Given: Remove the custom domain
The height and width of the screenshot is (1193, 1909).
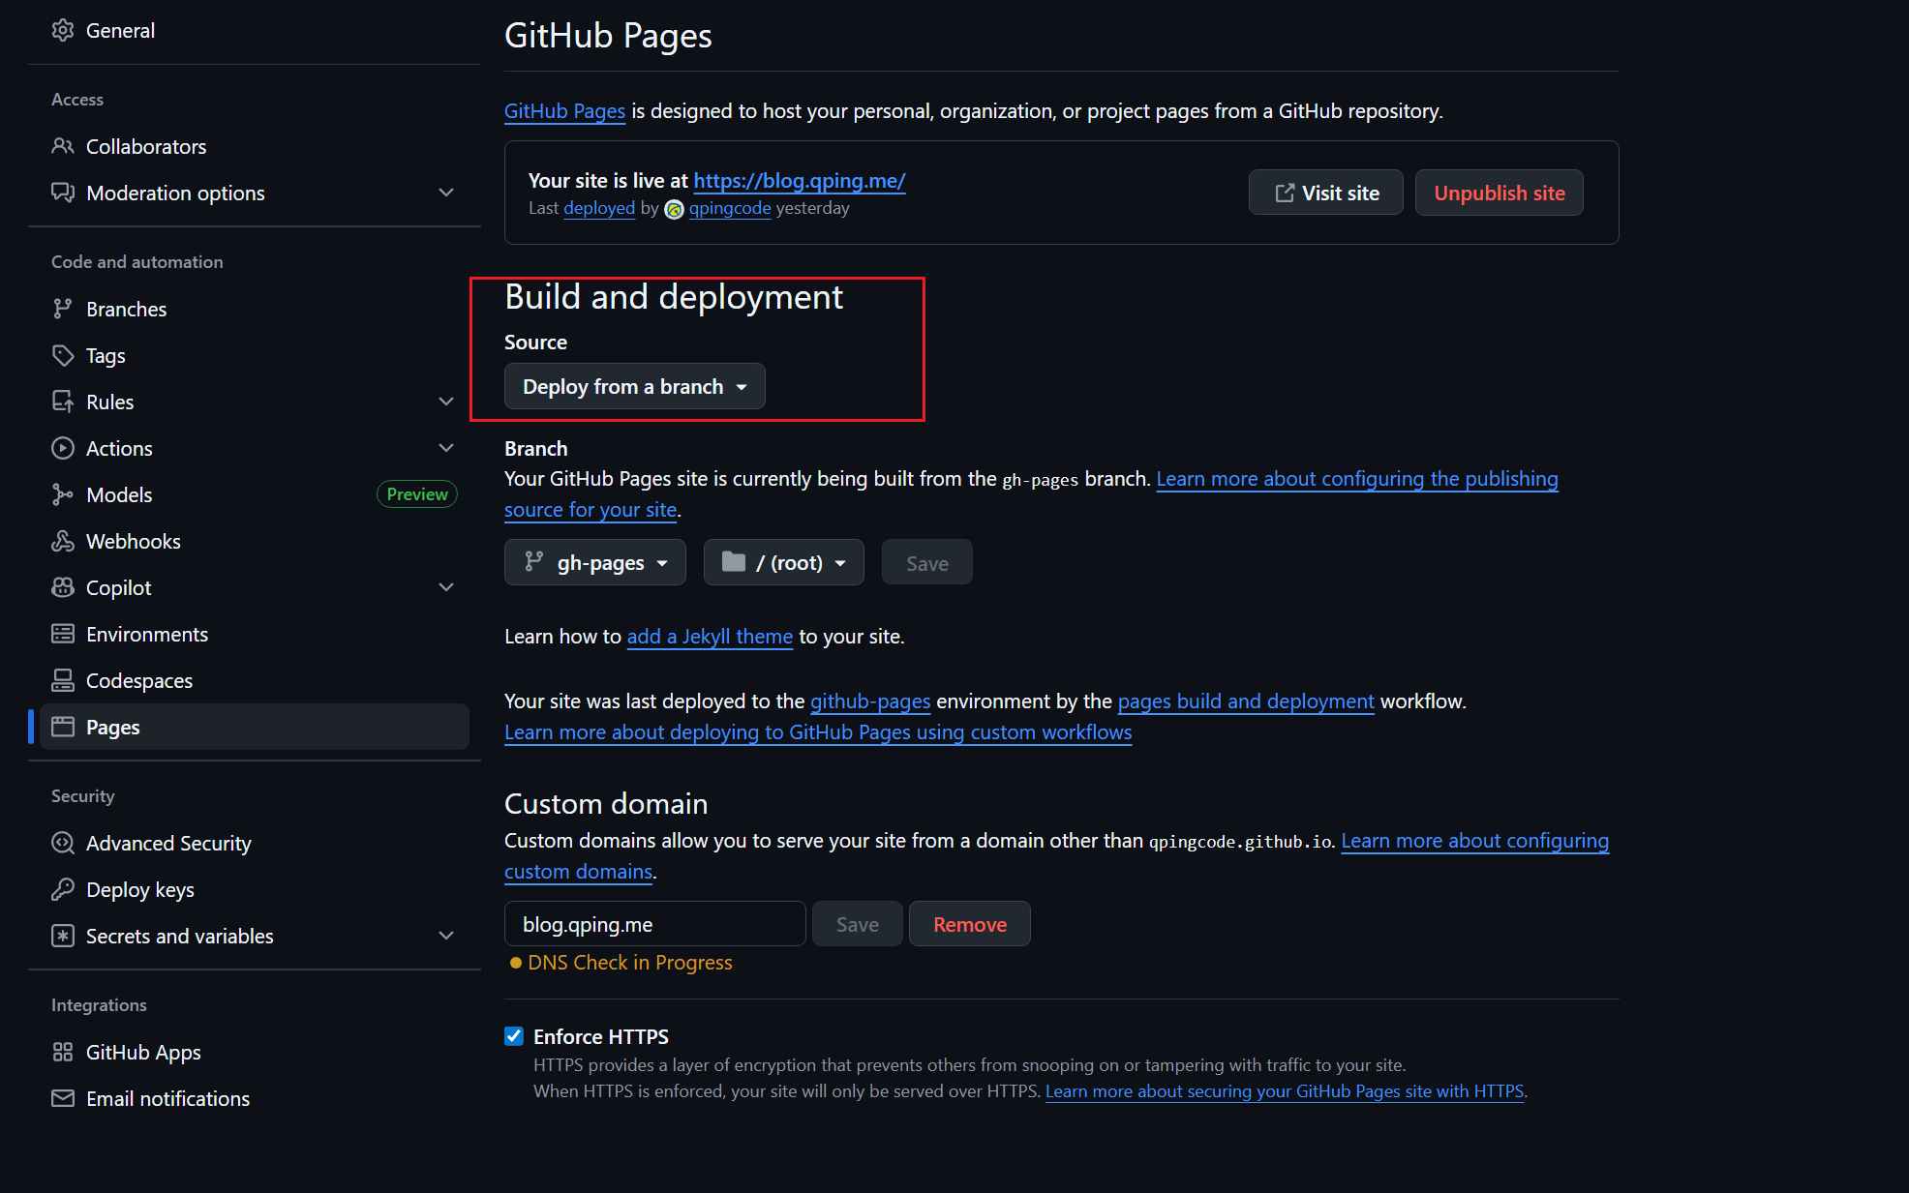Looking at the screenshot, I should 970,924.
